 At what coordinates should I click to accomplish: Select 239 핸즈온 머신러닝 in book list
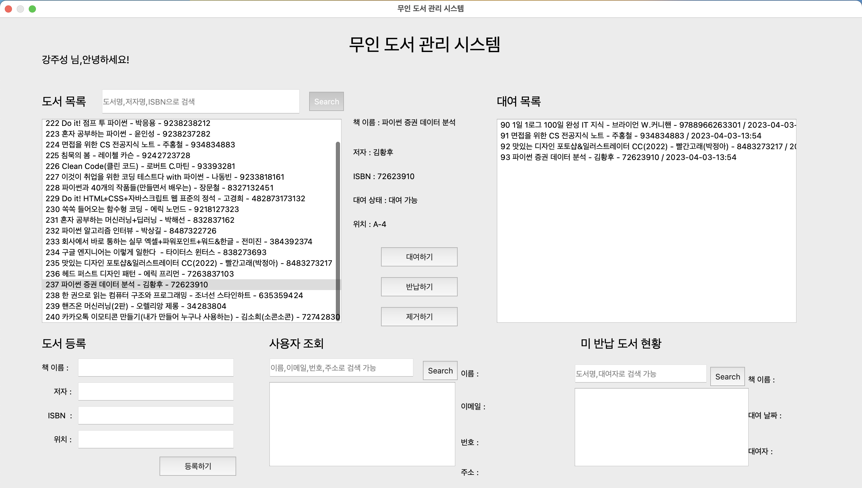pyautogui.click(x=136, y=306)
